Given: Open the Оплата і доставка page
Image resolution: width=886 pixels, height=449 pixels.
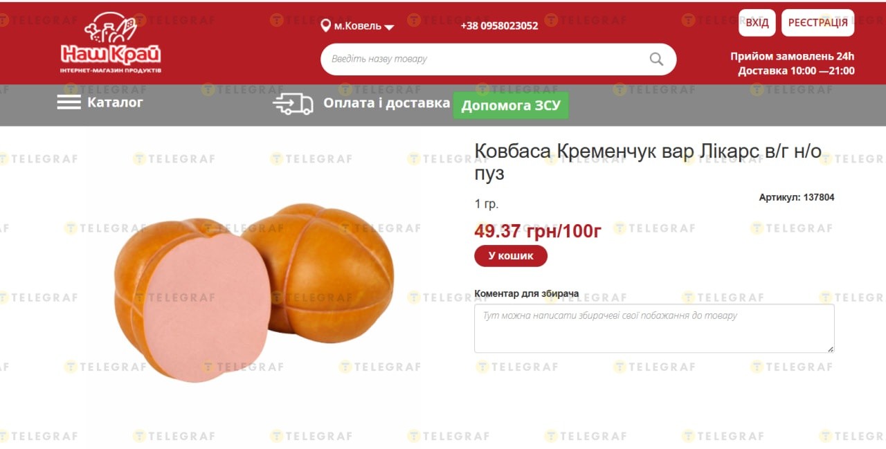Looking at the screenshot, I should pos(386,103).
